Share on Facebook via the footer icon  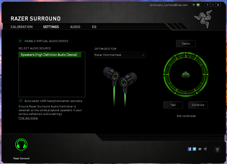coord(190,149)
